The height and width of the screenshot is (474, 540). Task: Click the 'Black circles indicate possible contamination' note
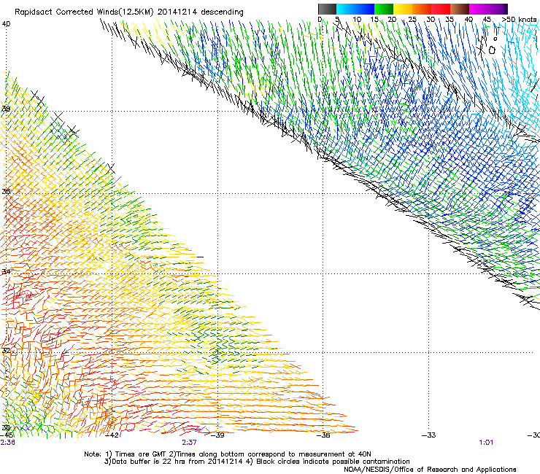pos(333,462)
